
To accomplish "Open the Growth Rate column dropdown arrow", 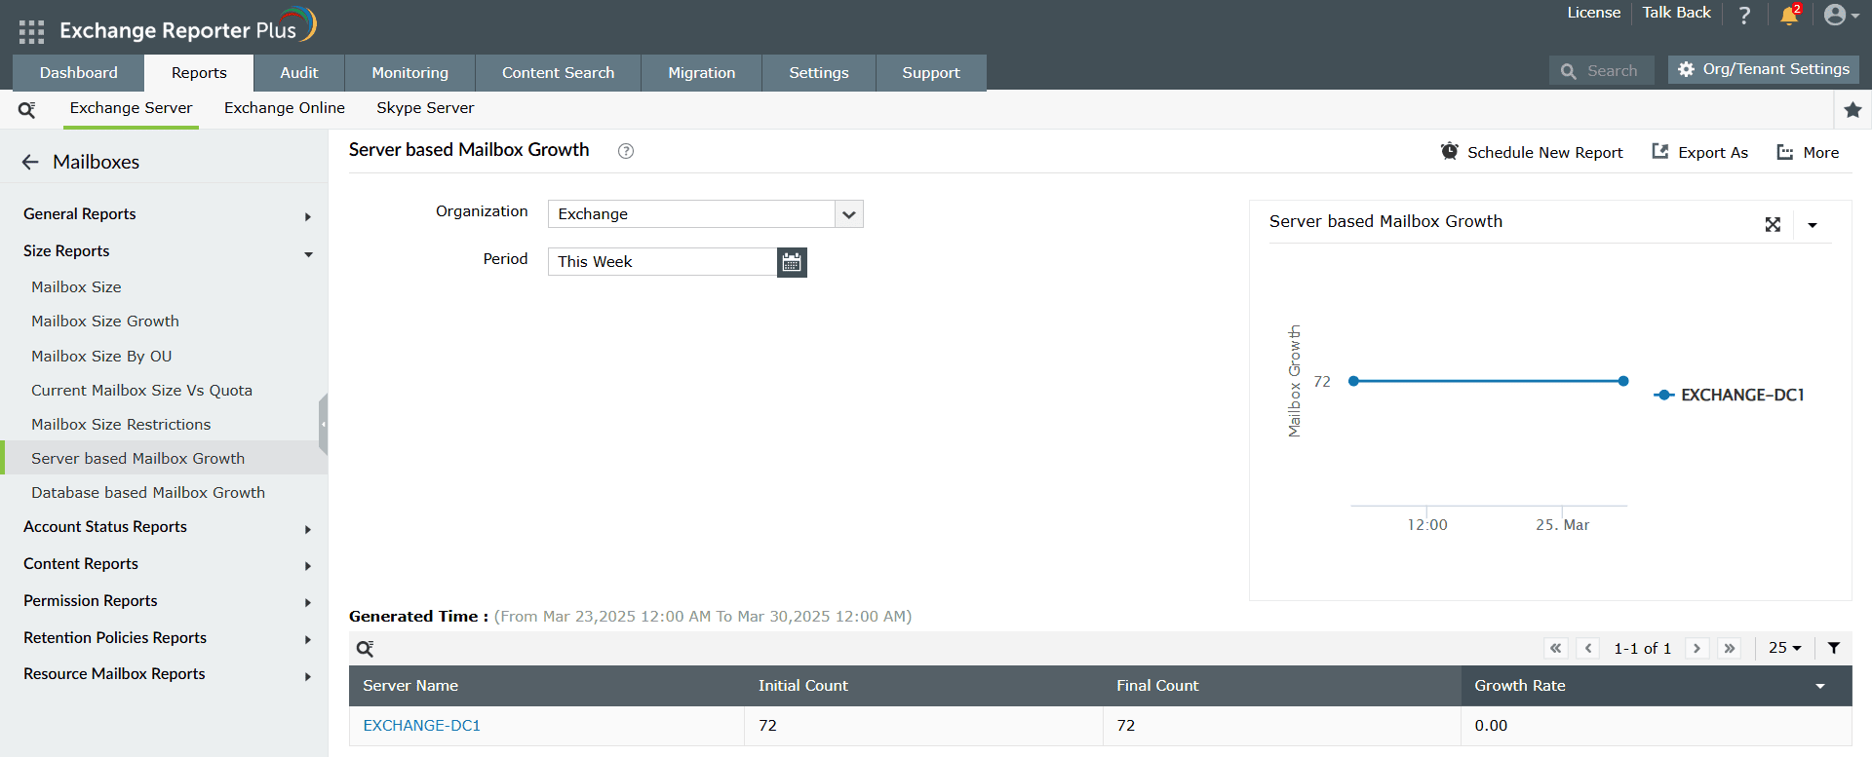I will (1820, 687).
